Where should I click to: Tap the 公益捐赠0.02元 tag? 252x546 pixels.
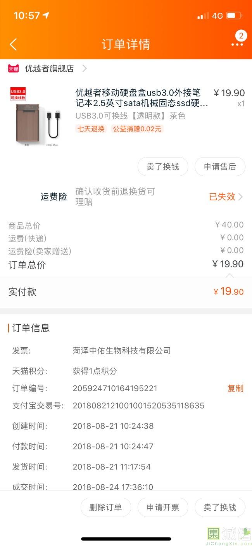click(137, 129)
